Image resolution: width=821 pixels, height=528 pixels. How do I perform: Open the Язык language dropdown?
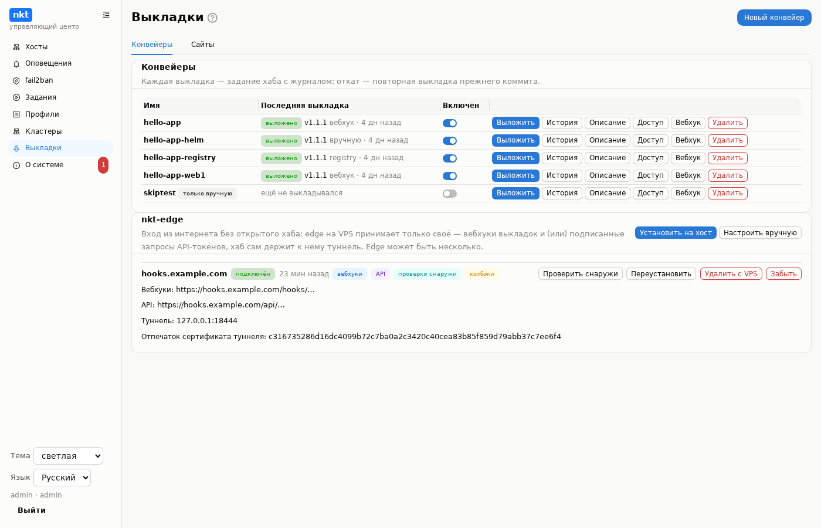pos(62,478)
